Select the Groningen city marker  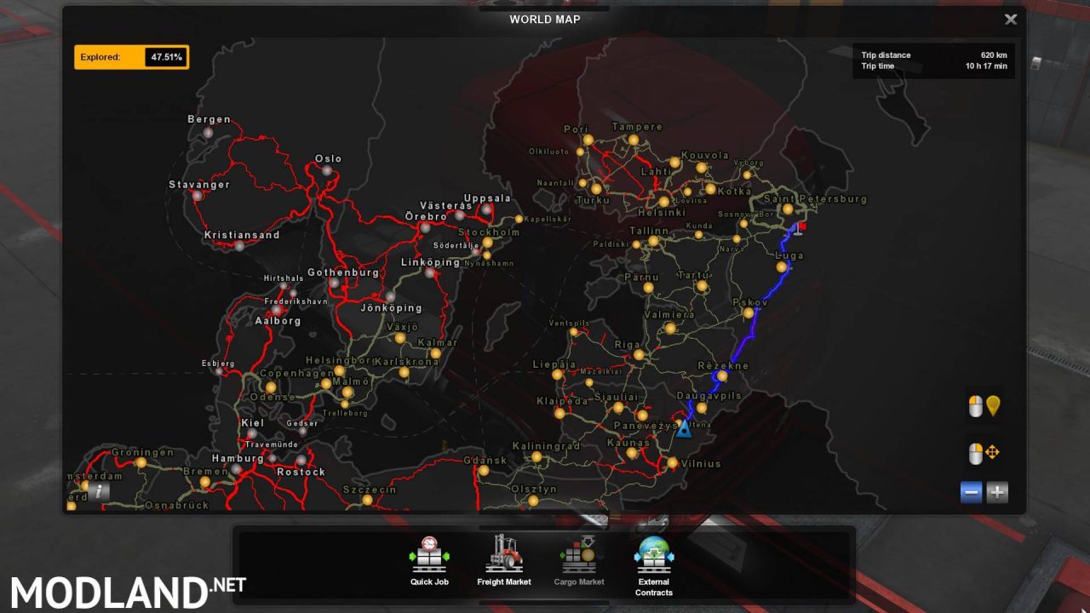(141, 463)
